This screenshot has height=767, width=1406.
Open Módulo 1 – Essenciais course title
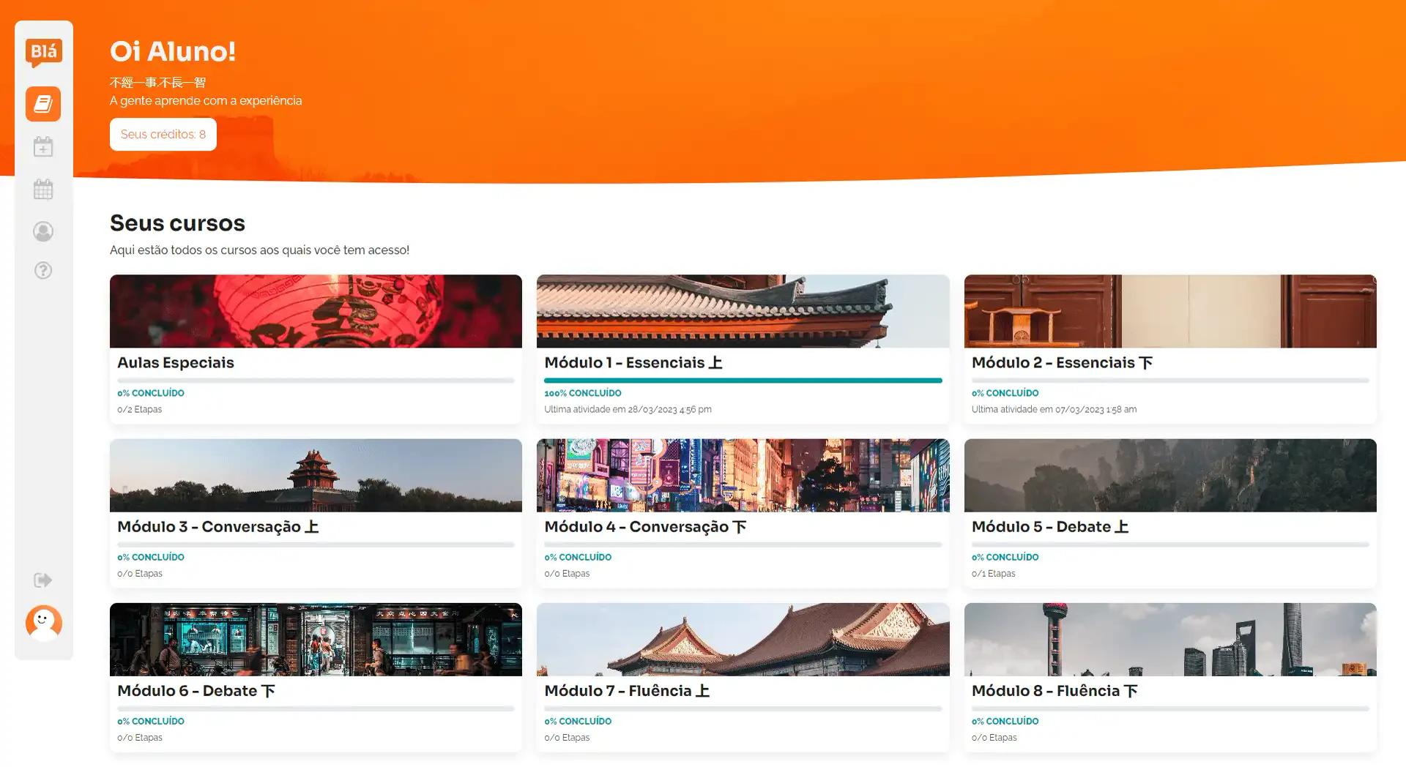633,363
